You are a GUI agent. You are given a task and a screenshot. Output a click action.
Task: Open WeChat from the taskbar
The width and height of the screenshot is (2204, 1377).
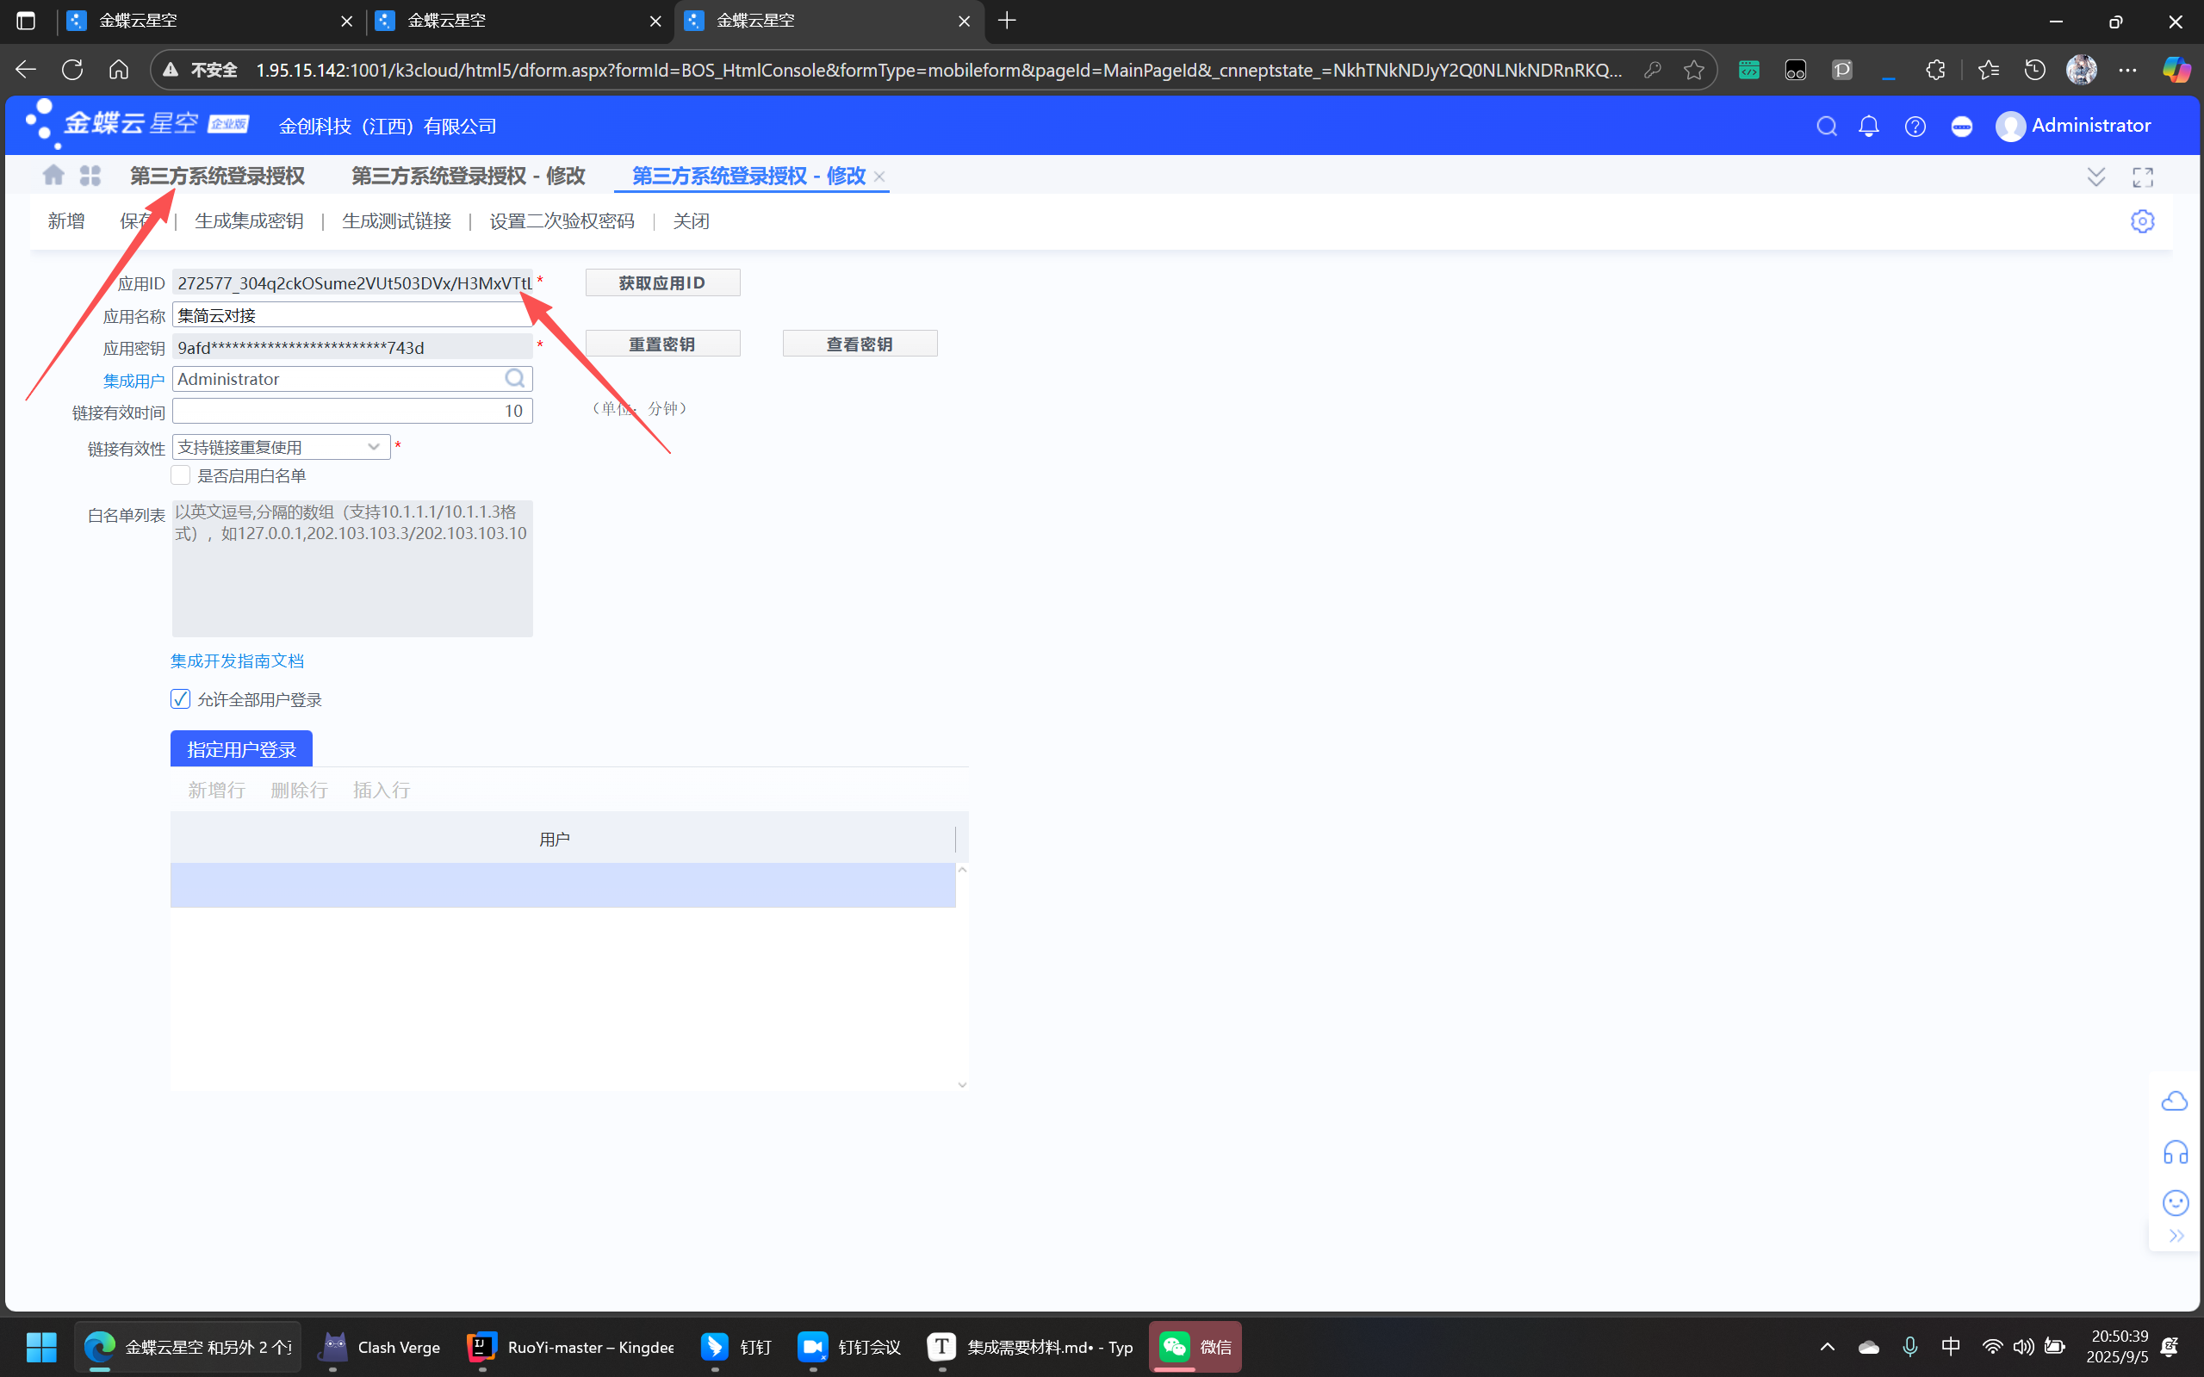pos(1194,1347)
